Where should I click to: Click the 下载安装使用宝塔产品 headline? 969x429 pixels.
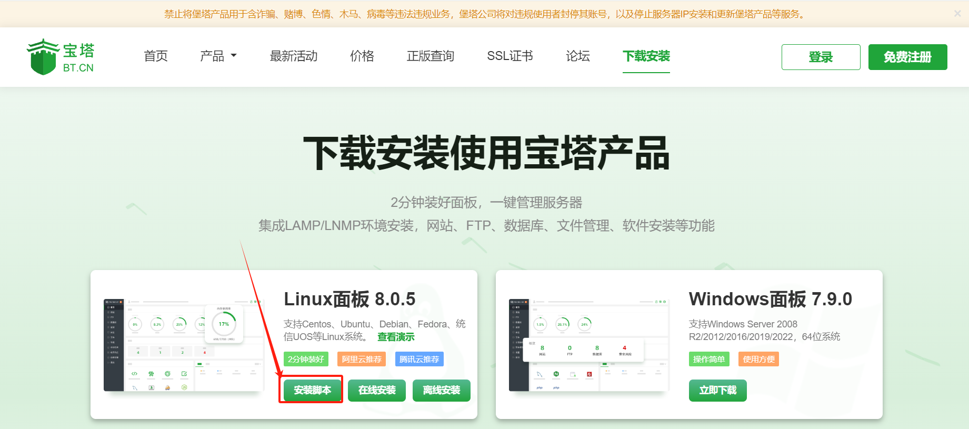click(x=486, y=153)
